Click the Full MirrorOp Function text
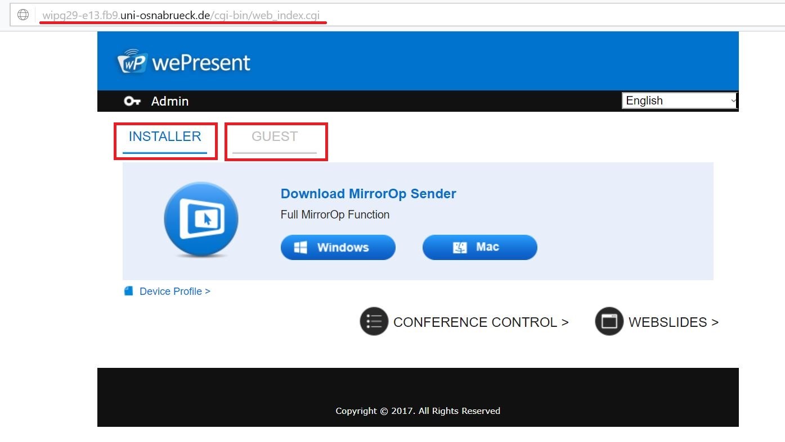The width and height of the screenshot is (785, 442). (x=335, y=215)
